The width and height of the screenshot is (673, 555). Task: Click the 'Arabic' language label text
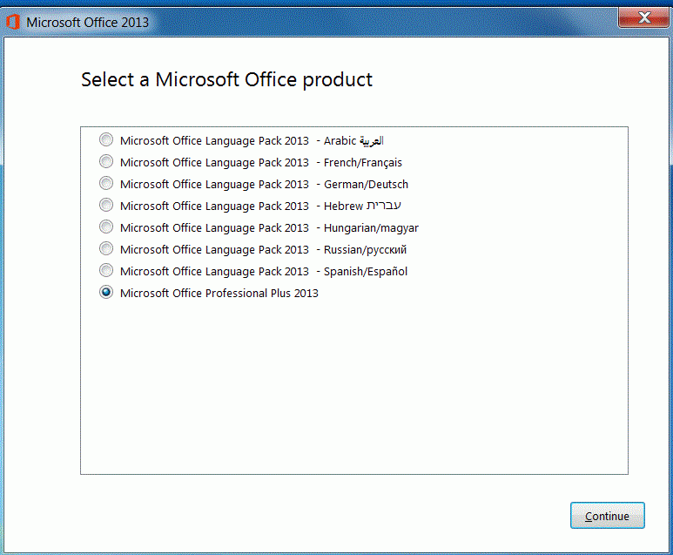tap(353, 140)
